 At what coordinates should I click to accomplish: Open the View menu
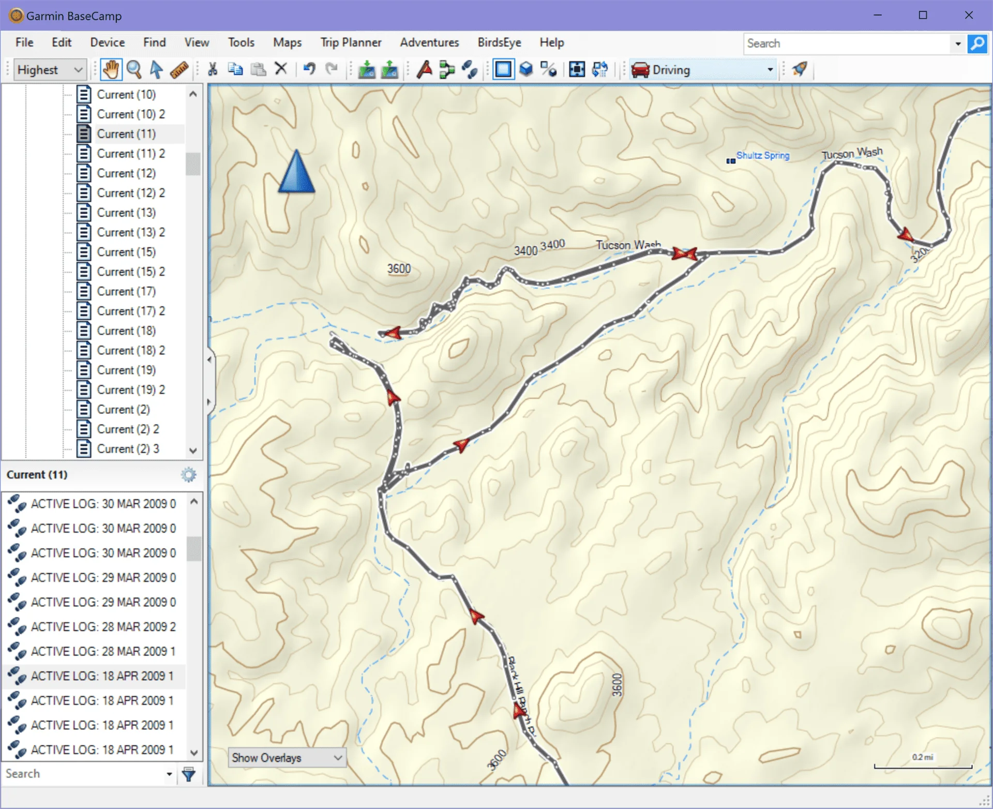(x=197, y=42)
